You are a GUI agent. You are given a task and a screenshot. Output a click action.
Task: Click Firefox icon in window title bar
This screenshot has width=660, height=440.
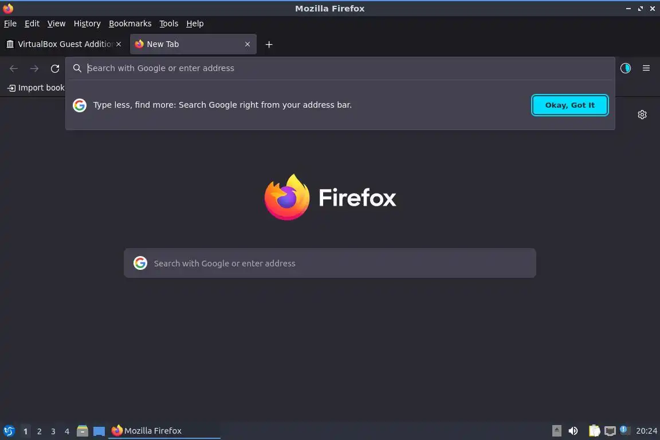7,8
